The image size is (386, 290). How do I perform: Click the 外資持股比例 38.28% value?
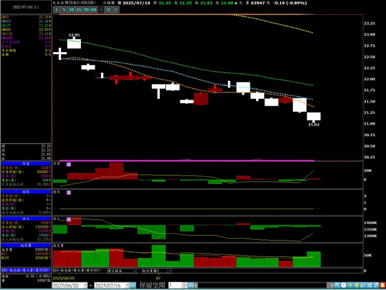pos(43,185)
